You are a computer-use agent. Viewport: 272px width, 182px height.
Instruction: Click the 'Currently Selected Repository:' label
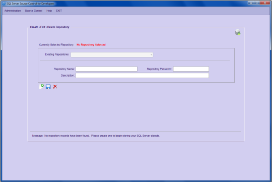[56, 45]
